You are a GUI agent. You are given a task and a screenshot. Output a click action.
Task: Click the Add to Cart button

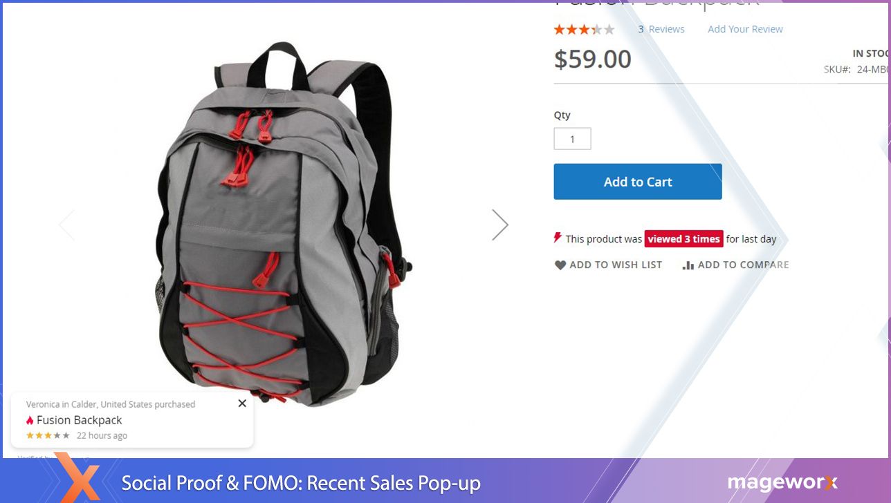coord(637,182)
